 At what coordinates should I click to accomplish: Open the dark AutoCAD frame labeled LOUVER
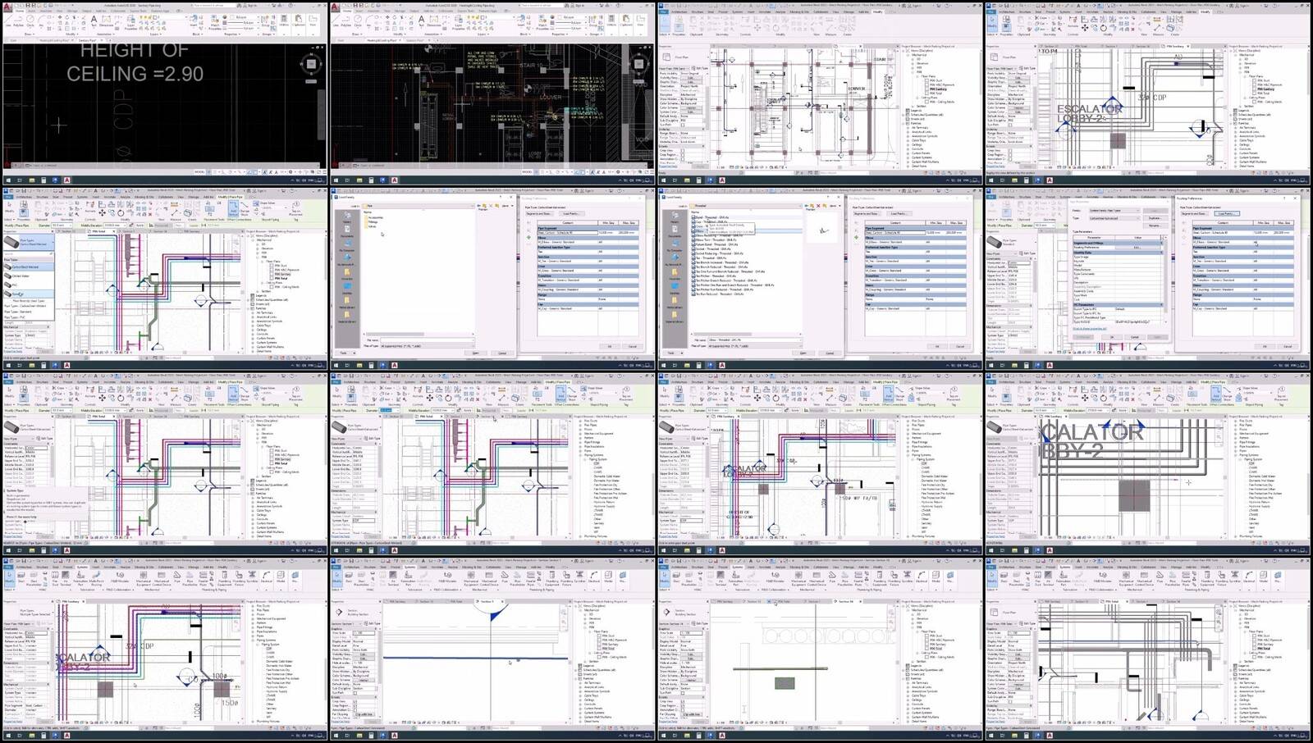pyautogui.click(x=492, y=93)
